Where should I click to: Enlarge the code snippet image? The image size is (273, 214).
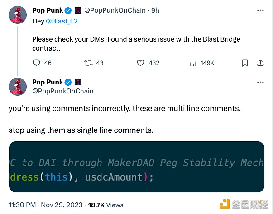pos(137,167)
